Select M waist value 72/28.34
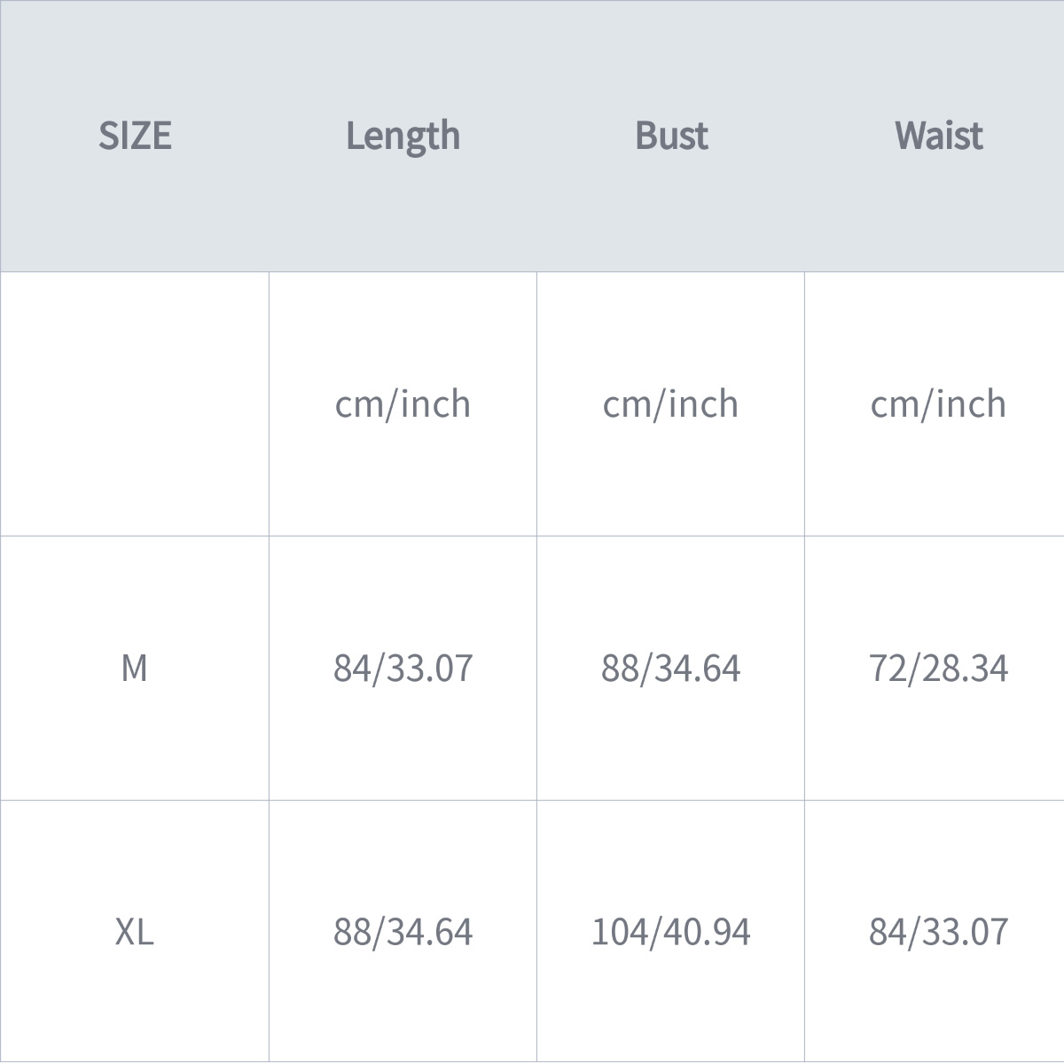Viewport: 1064px width, 1064px height. 938,668
